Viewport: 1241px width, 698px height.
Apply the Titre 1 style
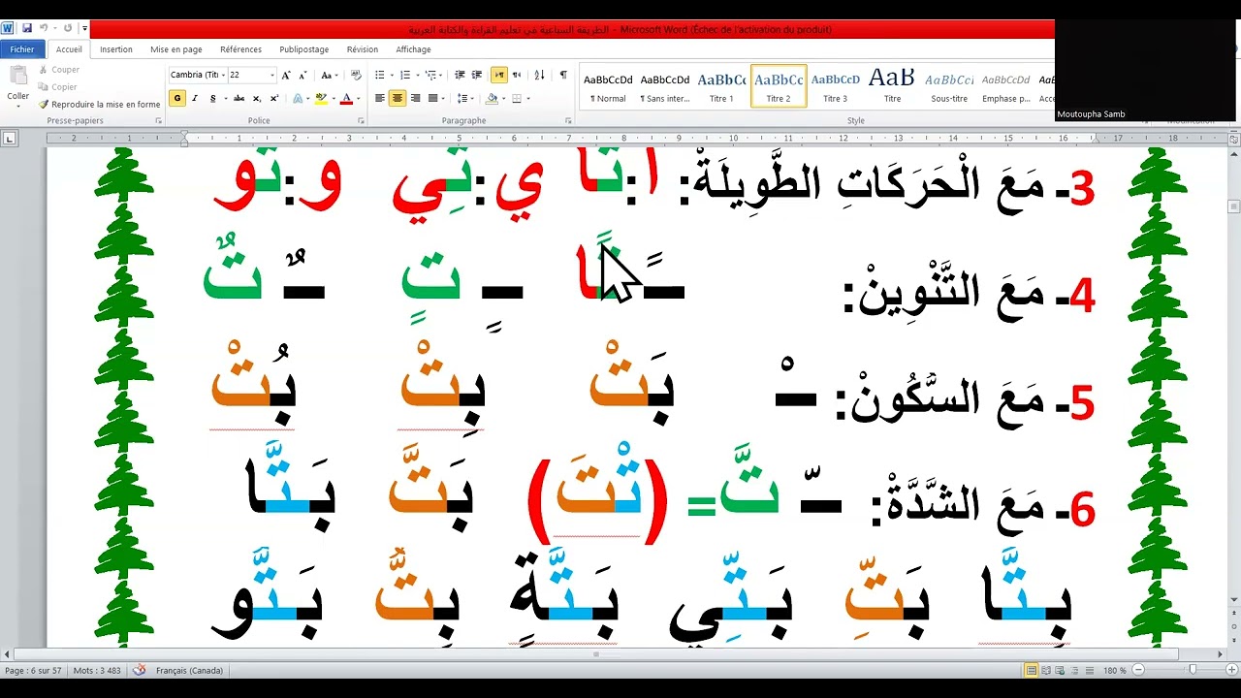[721, 87]
